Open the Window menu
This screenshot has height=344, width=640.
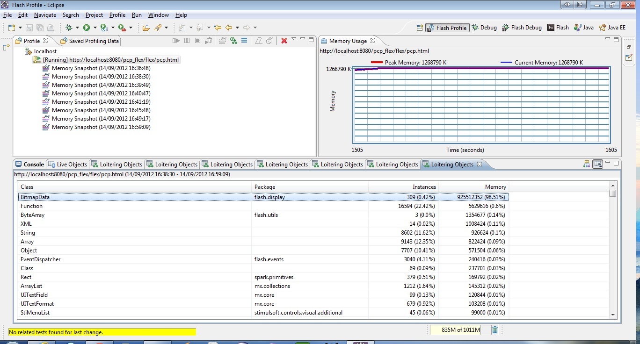[159, 15]
